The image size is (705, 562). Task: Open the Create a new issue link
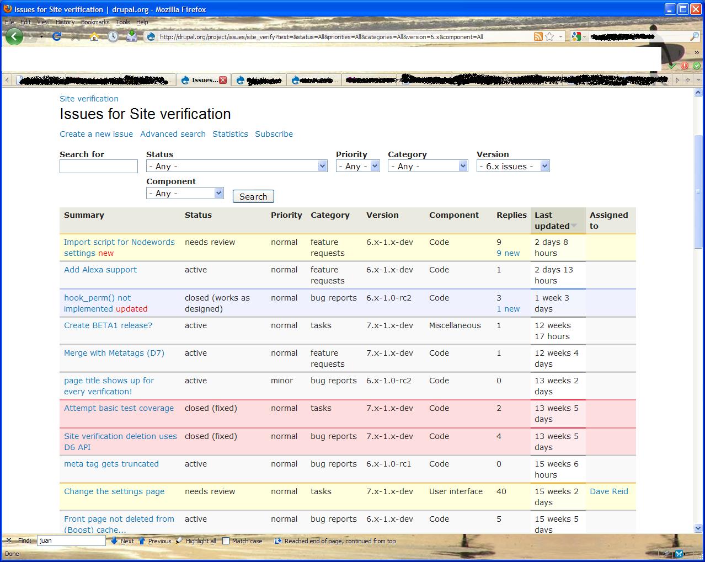[x=97, y=134]
